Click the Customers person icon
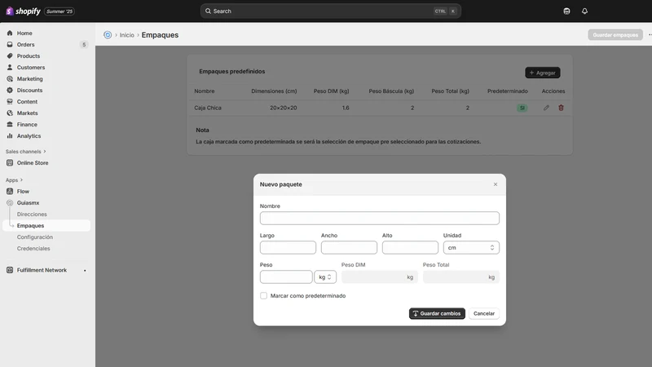The image size is (652, 367). coord(10,68)
